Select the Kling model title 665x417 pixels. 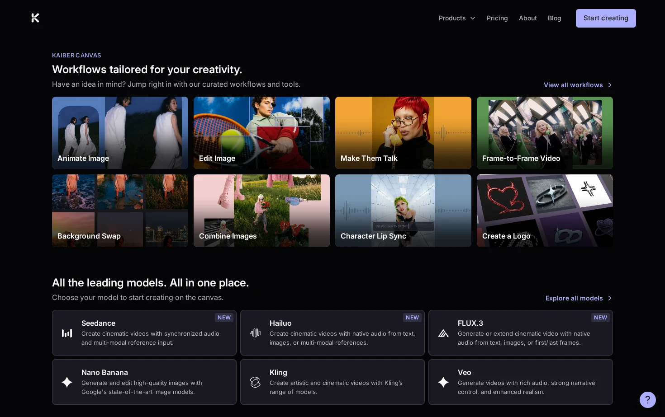pyautogui.click(x=278, y=372)
